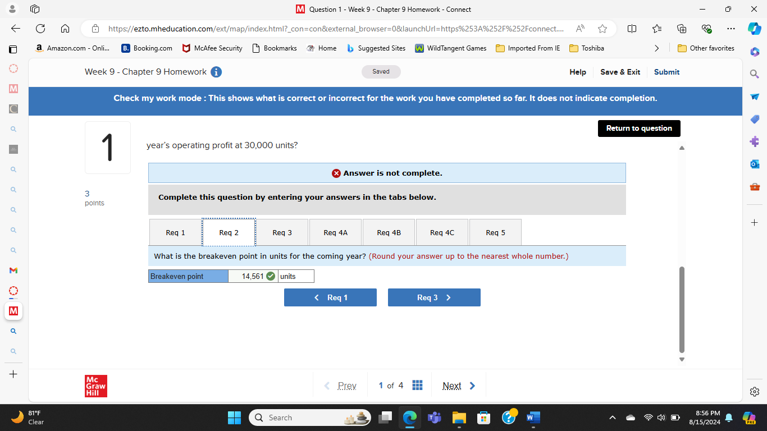Image resolution: width=767 pixels, height=431 pixels.
Task: Launch Microsoft Word from the taskbar
Action: pos(533,418)
